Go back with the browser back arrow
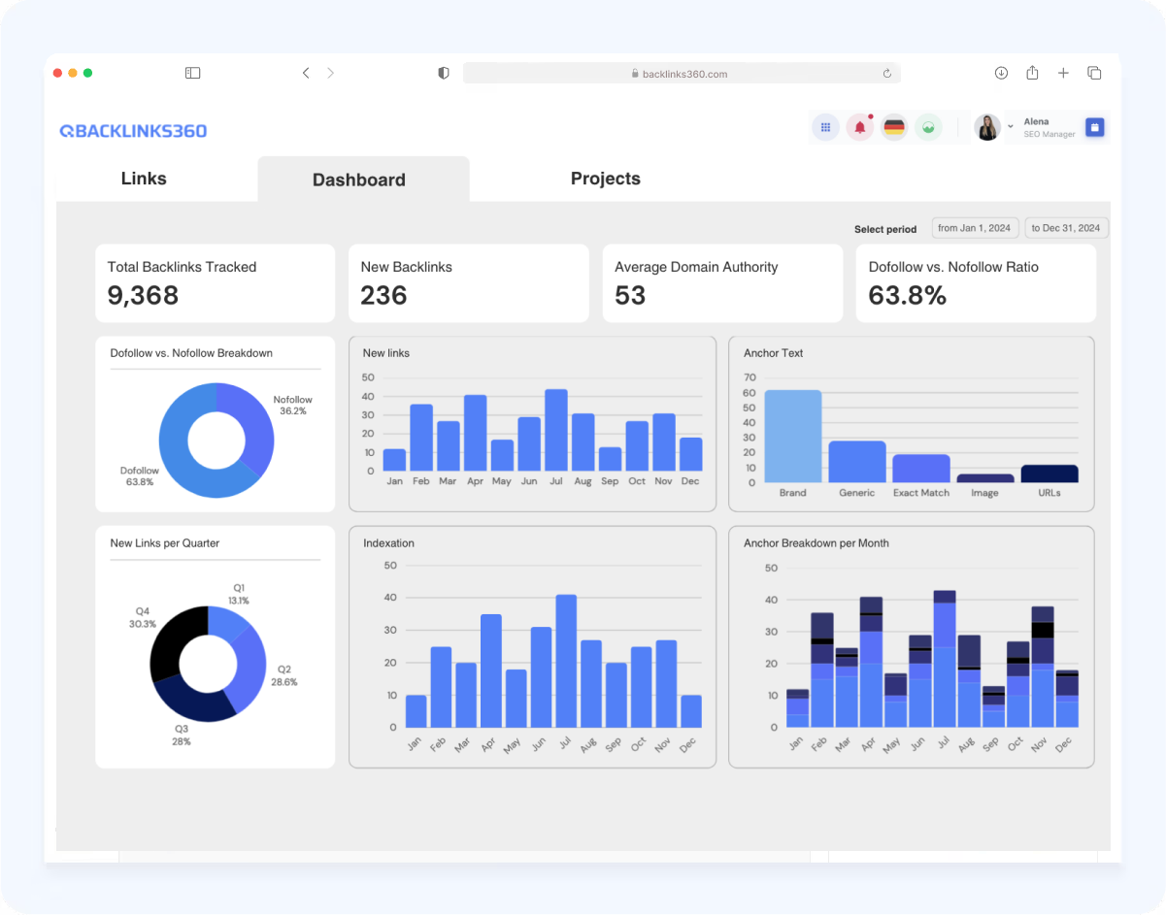 306,73
